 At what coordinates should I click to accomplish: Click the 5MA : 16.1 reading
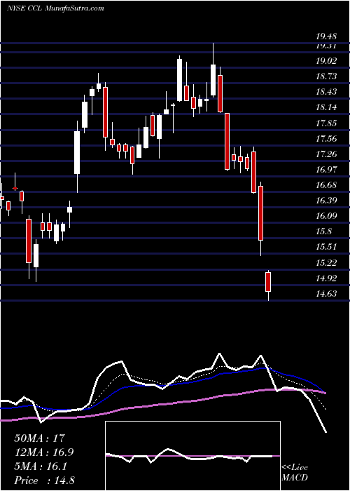tap(41, 466)
